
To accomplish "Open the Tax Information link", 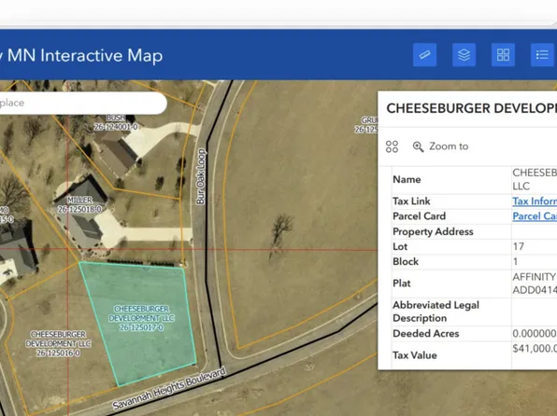I will point(535,201).
